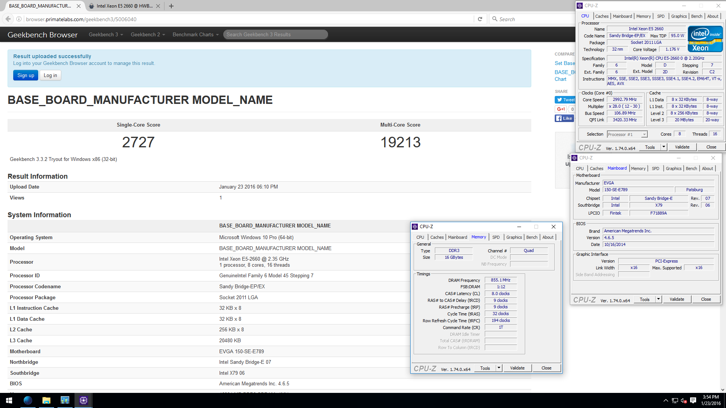Viewport: 726px width, 408px height.
Task: Click Tools button in Memory CPU-Z window
Action: (x=485, y=368)
